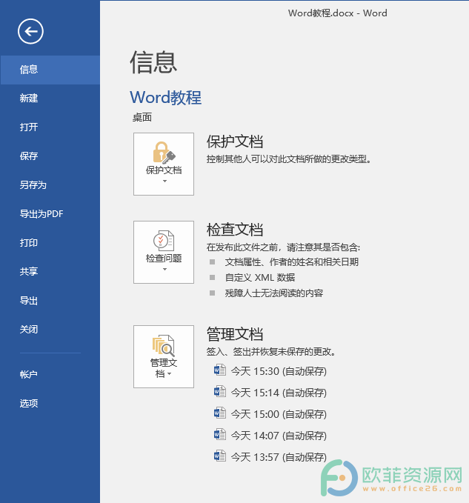Click the text 文档属性、作者的姓名和相关日期

point(292,262)
